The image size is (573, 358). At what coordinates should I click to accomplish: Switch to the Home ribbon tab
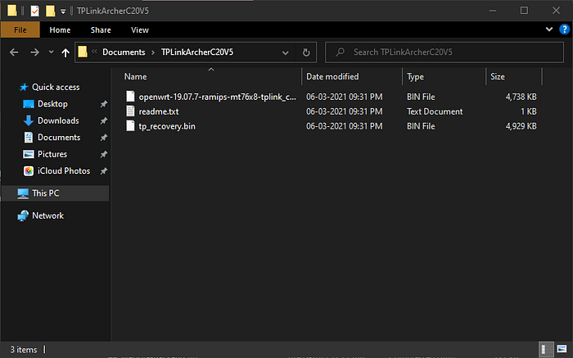tap(60, 30)
